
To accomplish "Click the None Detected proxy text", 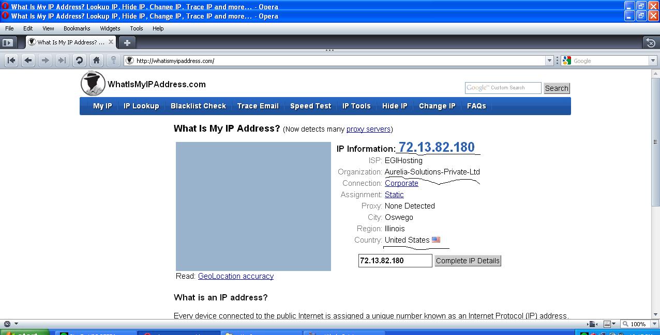I will click(410, 206).
